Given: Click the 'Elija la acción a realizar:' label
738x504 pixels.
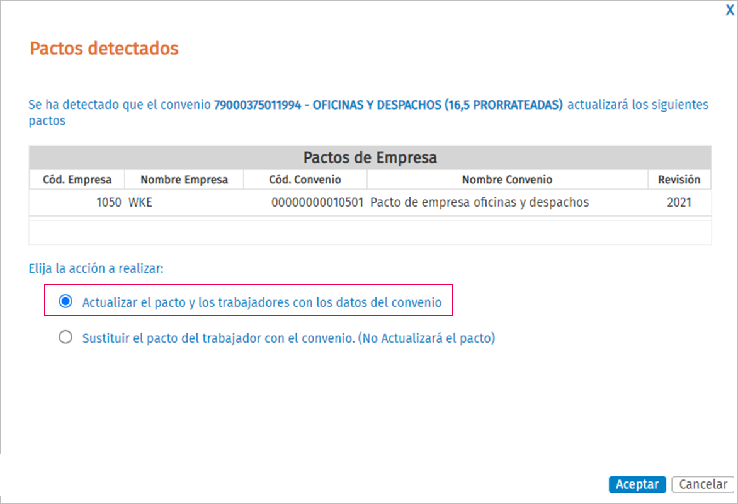Looking at the screenshot, I should (96, 268).
